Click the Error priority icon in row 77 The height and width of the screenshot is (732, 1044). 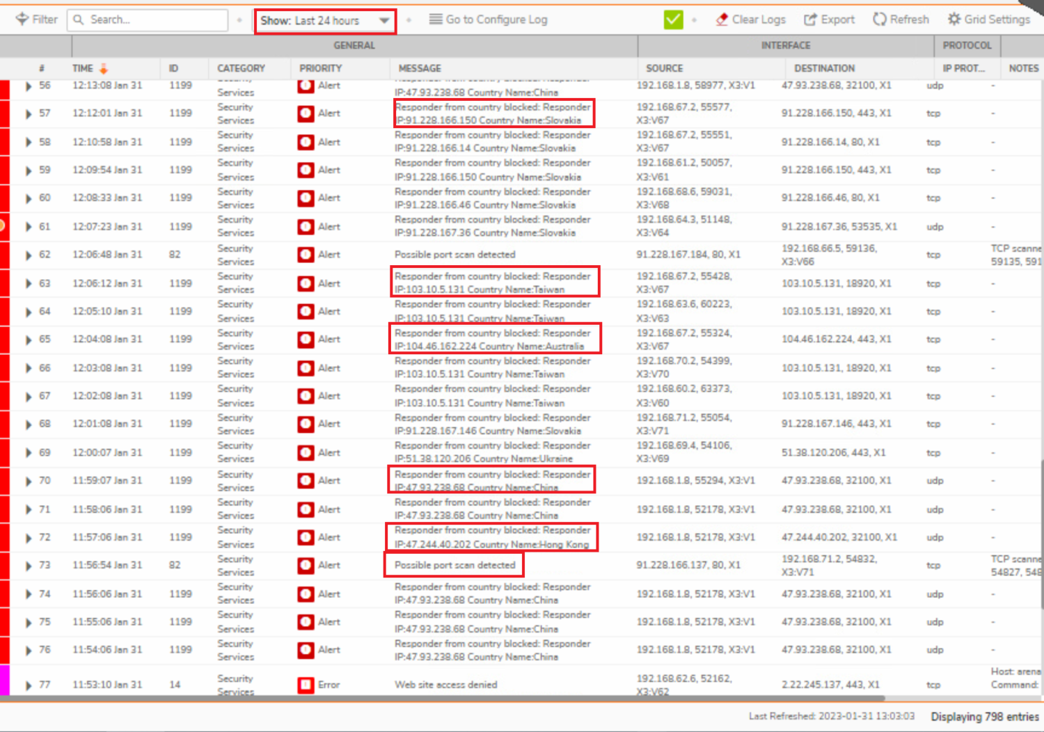click(306, 685)
